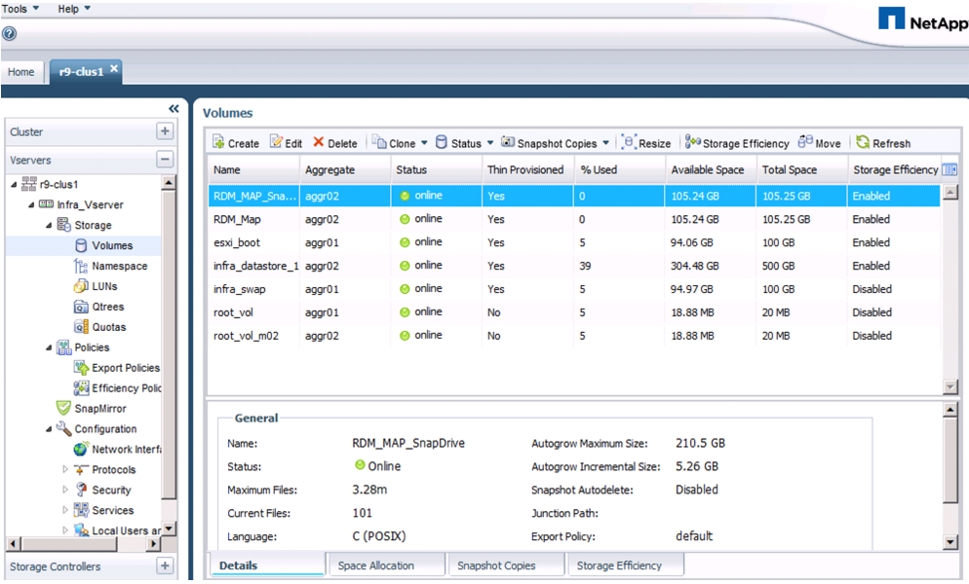Click the Namespace tree icon

[x=81, y=266]
